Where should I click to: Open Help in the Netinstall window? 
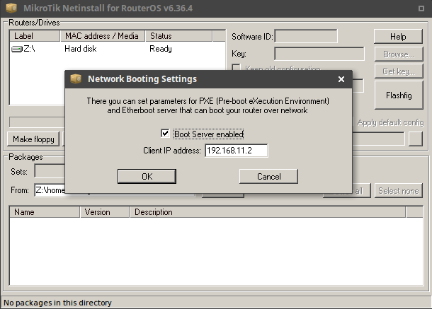(x=398, y=37)
